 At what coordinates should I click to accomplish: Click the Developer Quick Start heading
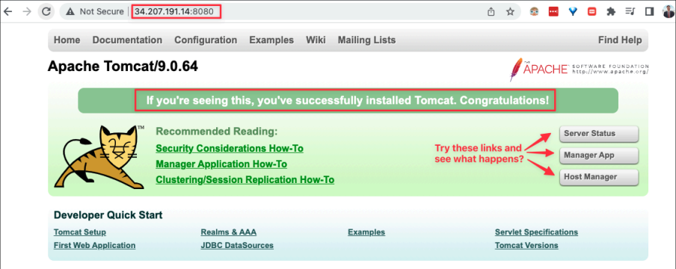click(108, 214)
